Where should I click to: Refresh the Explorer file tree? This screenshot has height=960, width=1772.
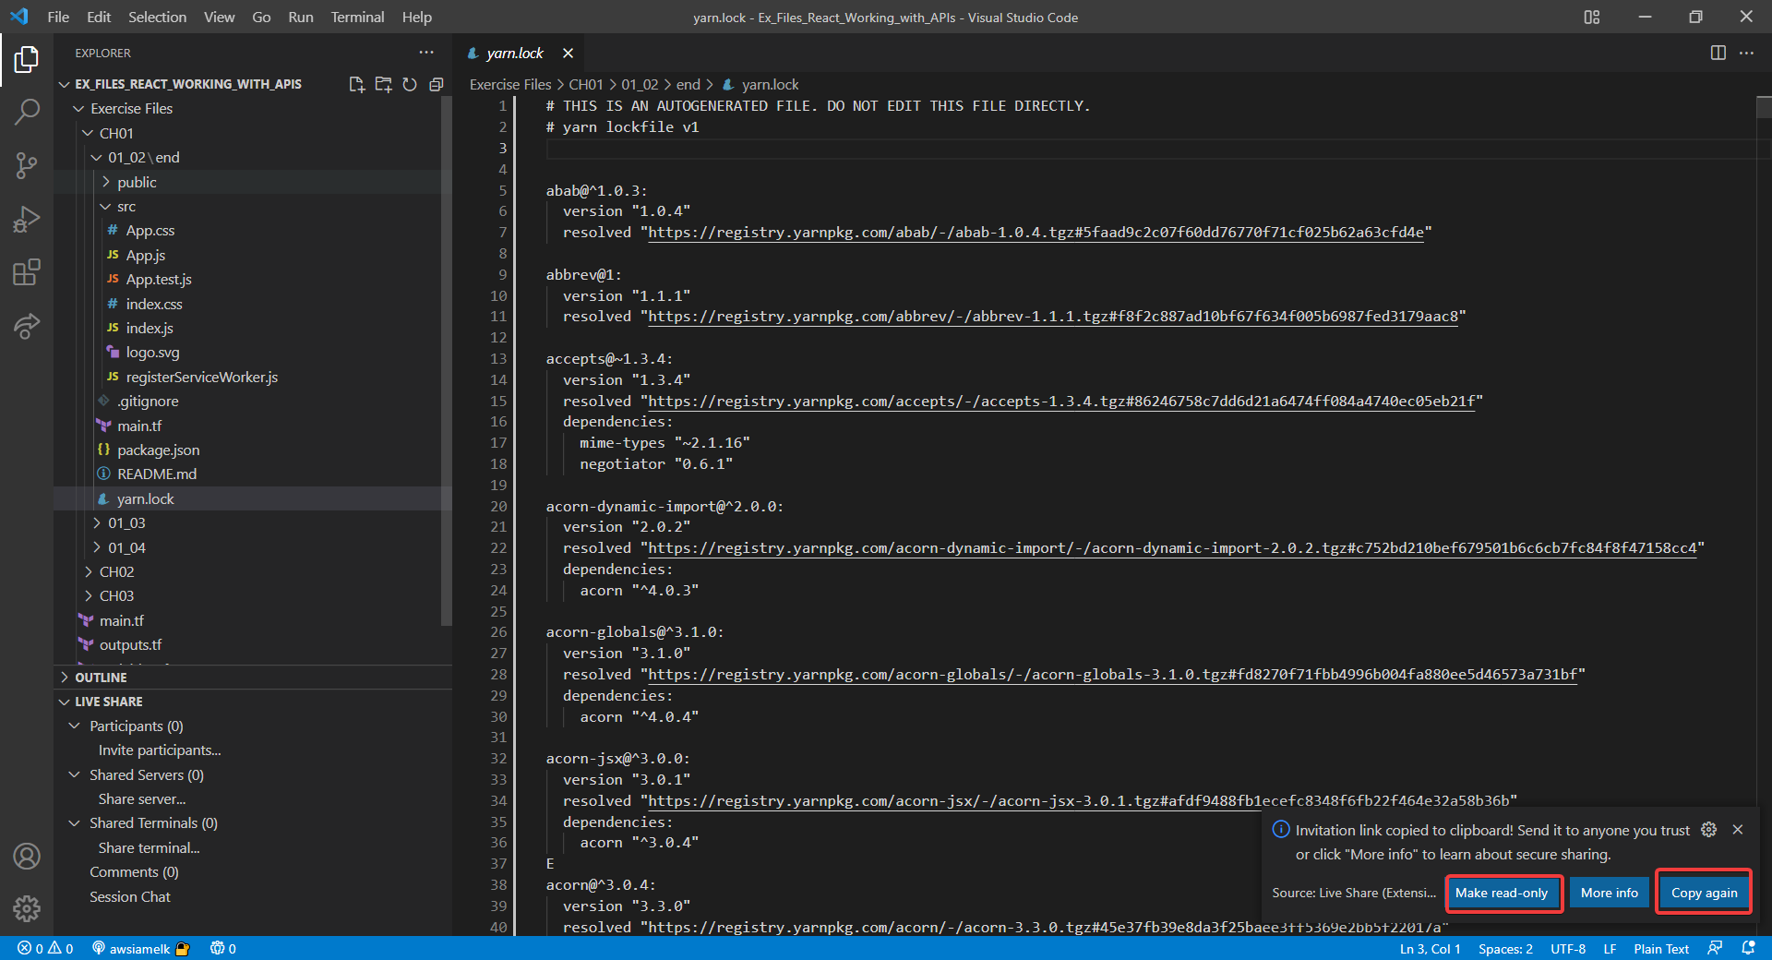click(410, 84)
